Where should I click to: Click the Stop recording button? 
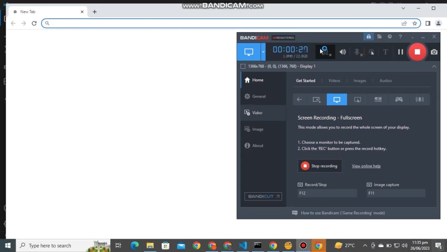pyautogui.click(x=320, y=166)
